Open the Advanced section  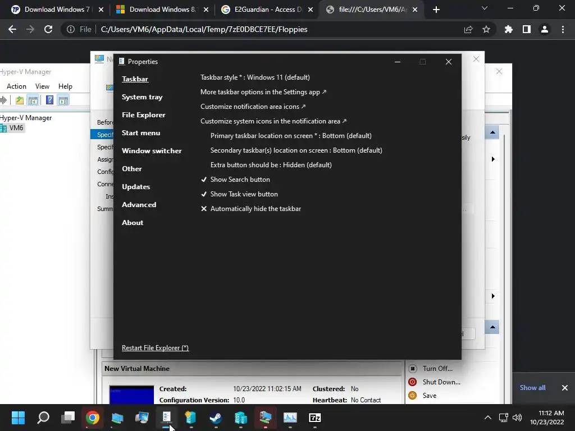coord(139,204)
